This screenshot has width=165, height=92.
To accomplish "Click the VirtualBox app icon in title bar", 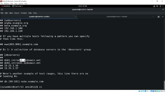I will [x=1, y=1].
